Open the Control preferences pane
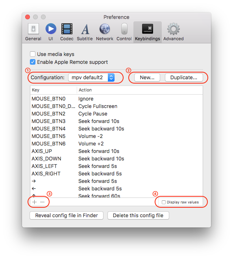The width and height of the screenshot is (233, 259). [124, 32]
